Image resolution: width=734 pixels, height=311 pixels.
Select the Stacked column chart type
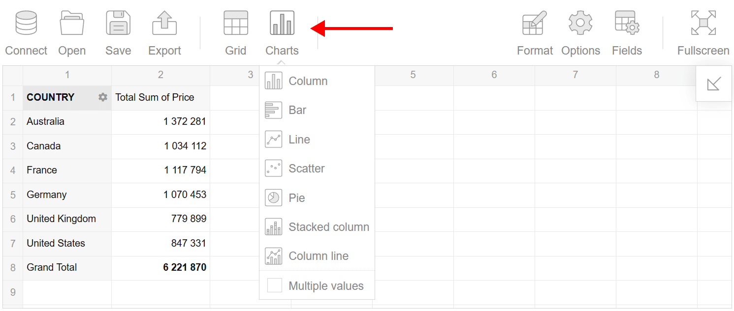pos(329,226)
